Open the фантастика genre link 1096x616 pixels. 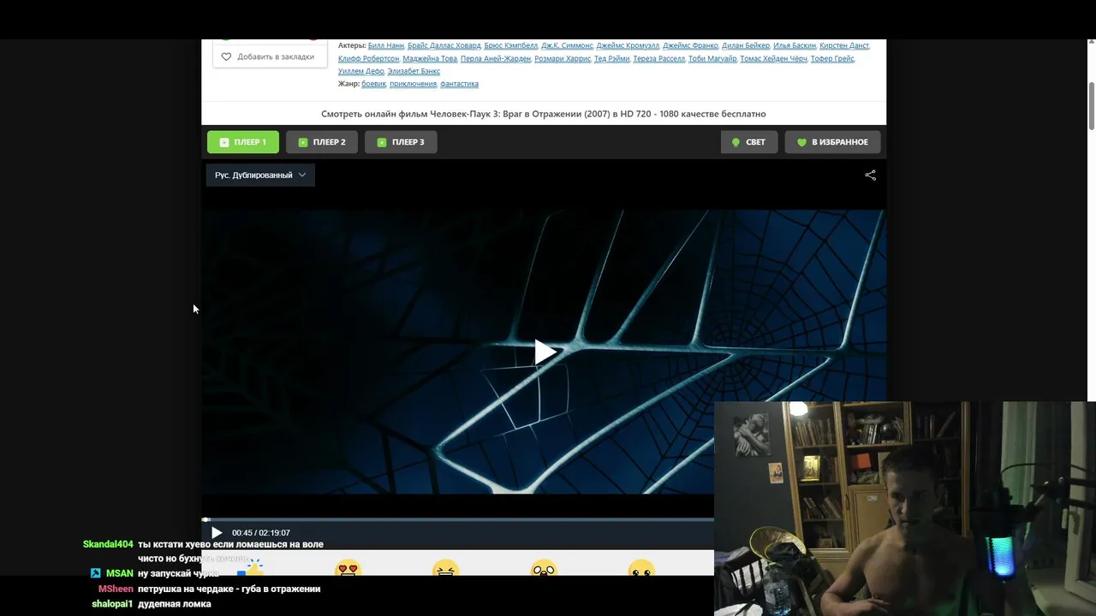point(460,84)
